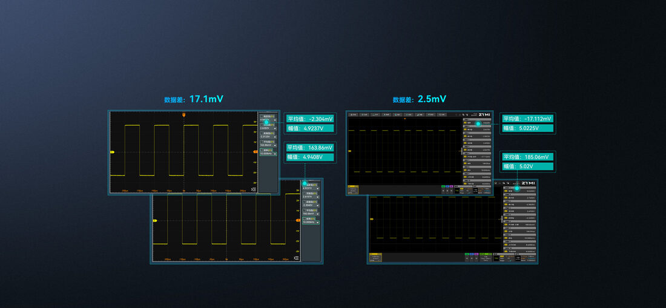Click the ZTMI logo in the bottom-right oscilloscope

pyautogui.click(x=529, y=183)
